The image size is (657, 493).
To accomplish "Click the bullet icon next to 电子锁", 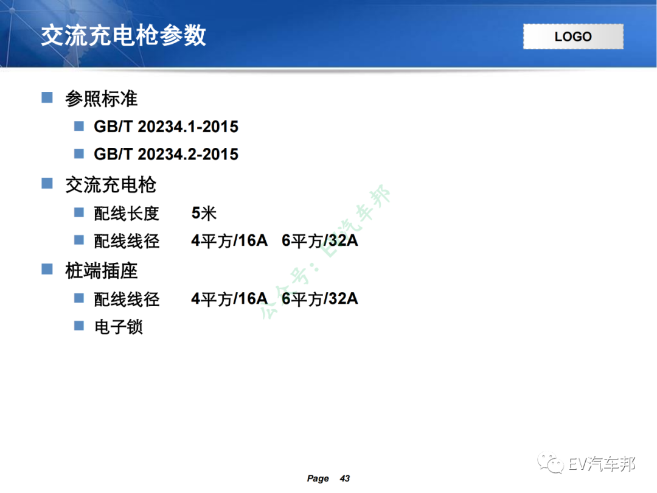I will point(78,326).
